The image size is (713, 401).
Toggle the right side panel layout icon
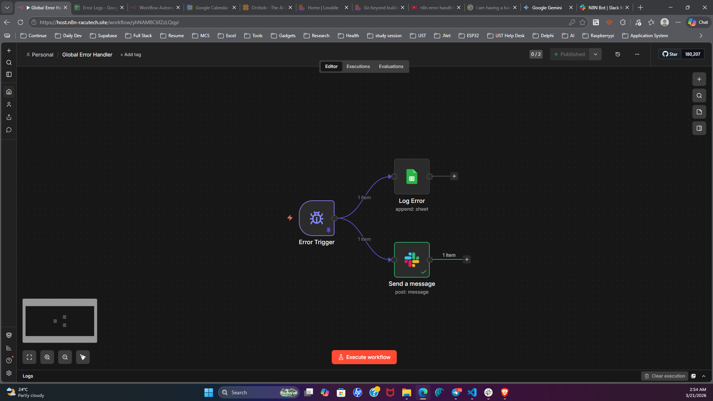coord(699,128)
